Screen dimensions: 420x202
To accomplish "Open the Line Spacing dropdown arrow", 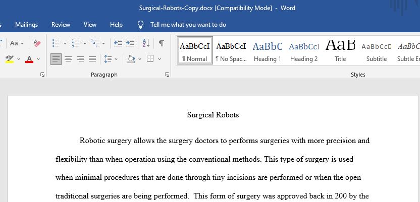I will pos(116,59).
